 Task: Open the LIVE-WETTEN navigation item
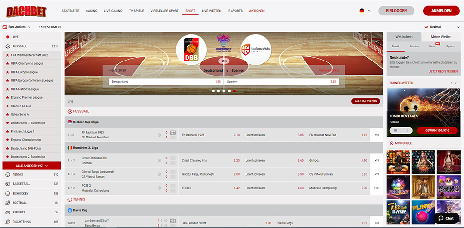(x=212, y=11)
